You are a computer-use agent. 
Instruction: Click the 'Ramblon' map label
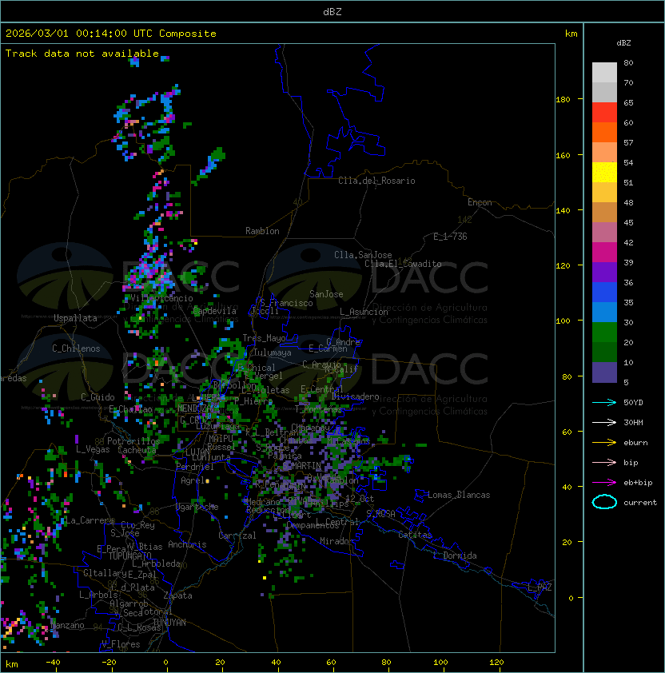(x=262, y=231)
